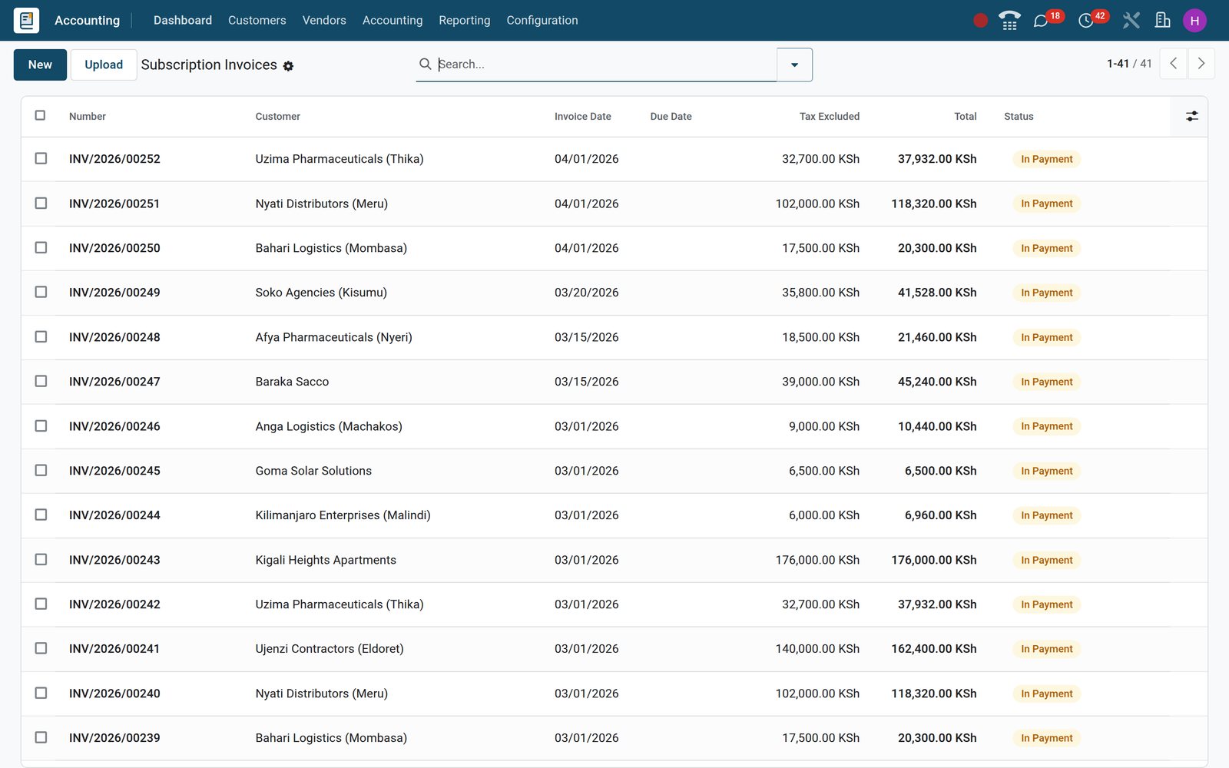Sort by the Customer column header
Screen dimensions: 1229x768
(x=277, y=117)
